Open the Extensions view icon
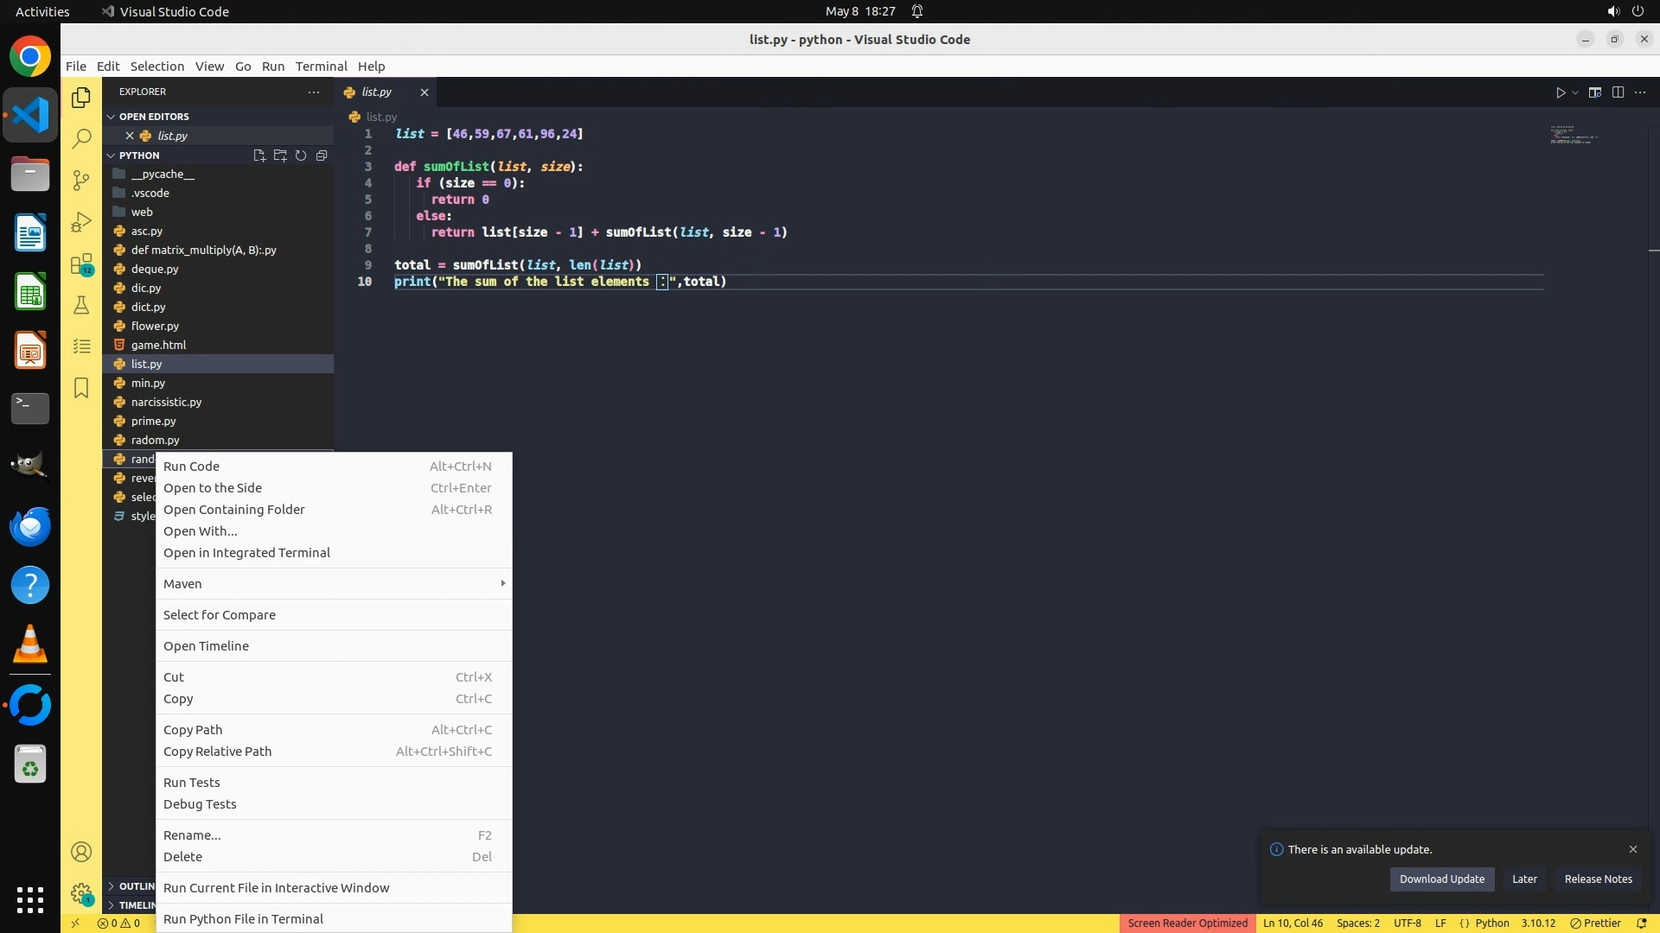Viewport: 1660px width, 933px height. tap(81, 263)
